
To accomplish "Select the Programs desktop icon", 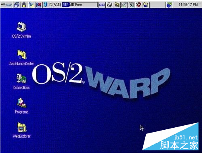I will click(x=21, y=103).
